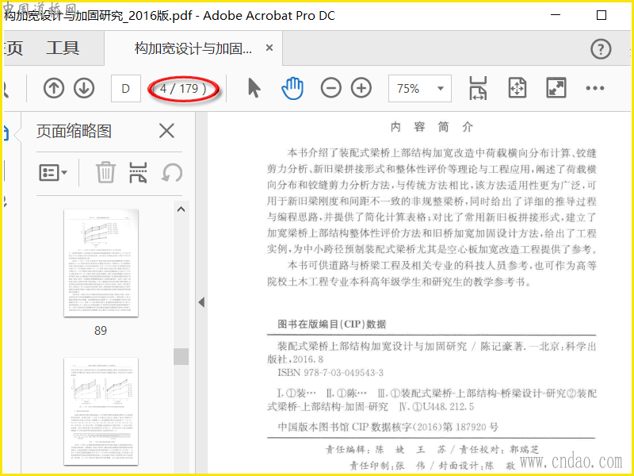
Task: Open the 工具 tab
Action: tap(63, 48)
